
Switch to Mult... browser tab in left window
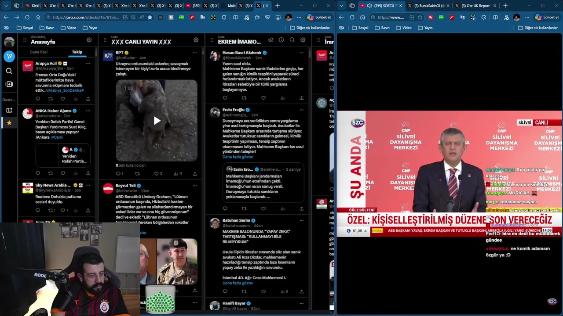[x=228, y=6]
